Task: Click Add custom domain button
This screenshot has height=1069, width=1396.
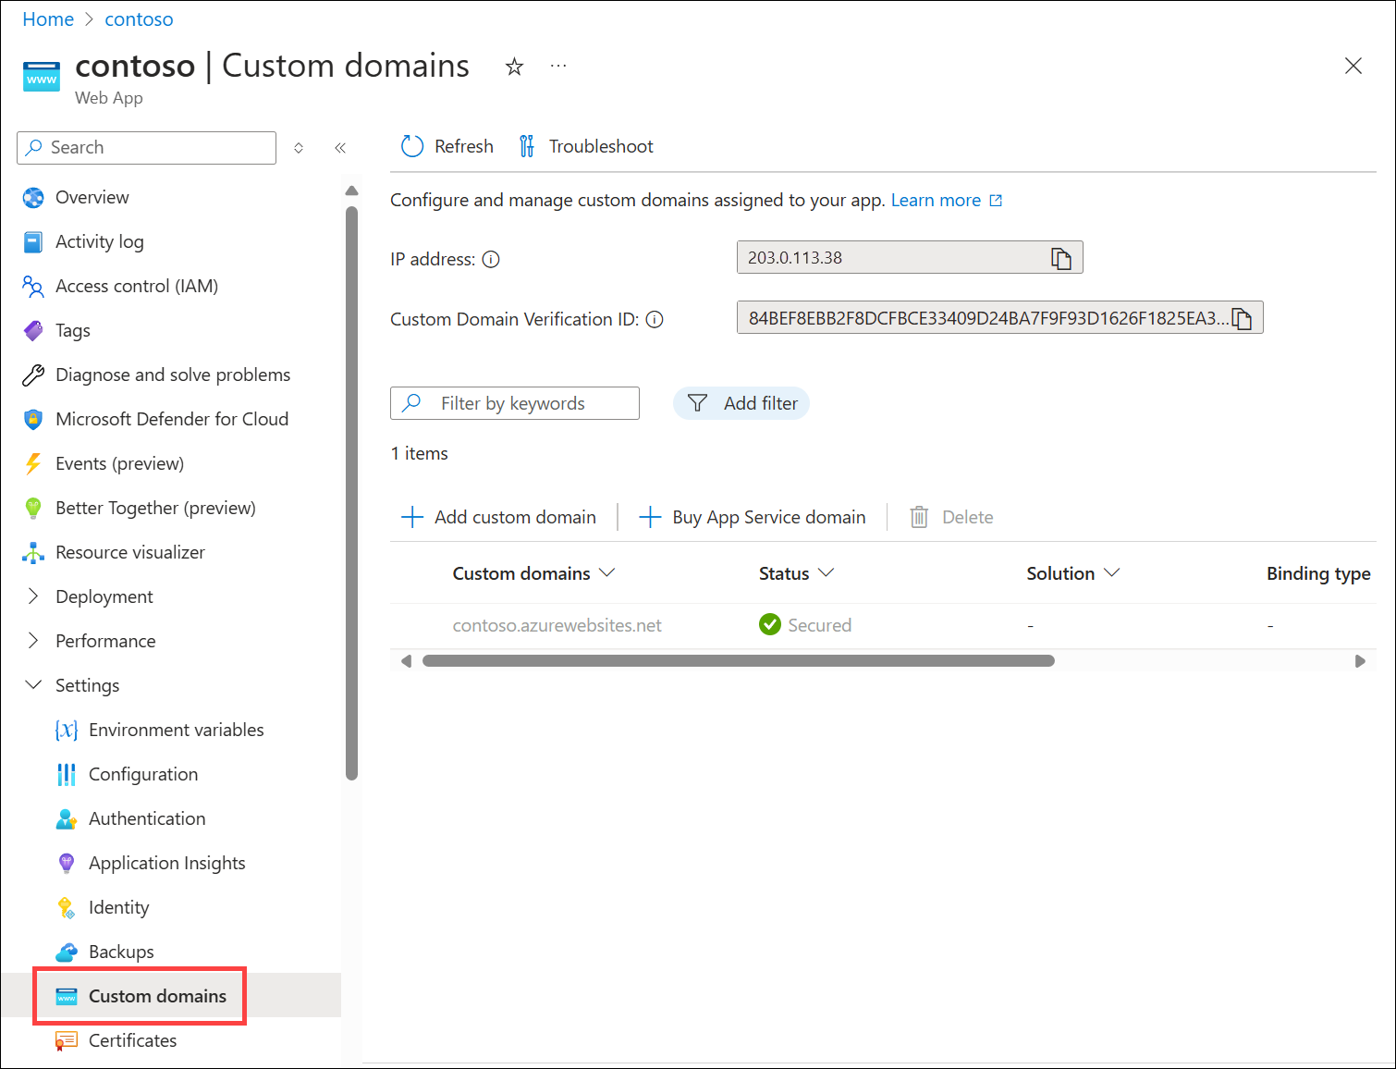Action: pyautogui.click(x=499, y=517)
